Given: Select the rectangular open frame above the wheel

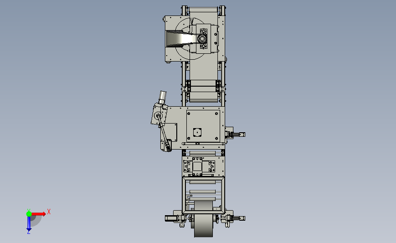Looking at the screenshot, I should (x=203, y=196).
